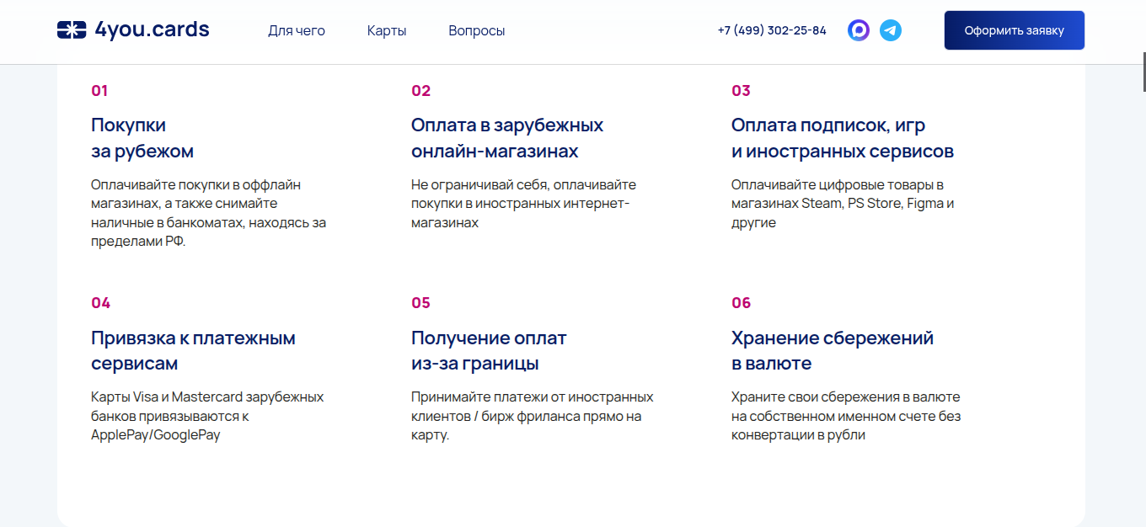Open the Оплата в зарубежных онлайн-магазинах card
This screenshot has height=527, width=1146.
[x=506, y=137]
